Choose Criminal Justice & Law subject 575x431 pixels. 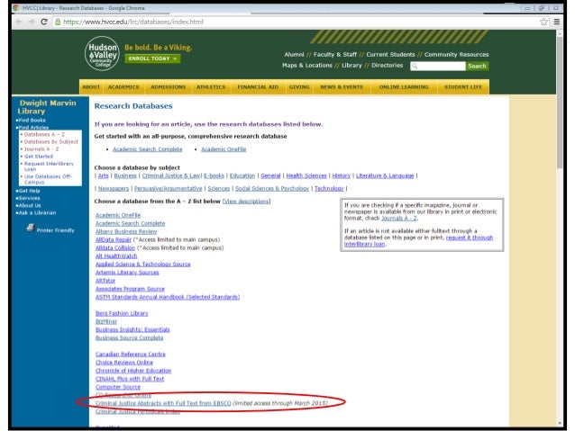pyautogui.click(x=171, y=175)
